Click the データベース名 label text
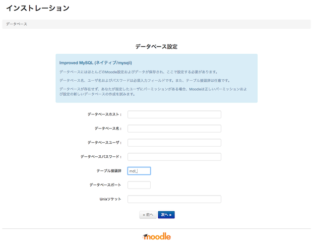Viewport: 312px width, 244px height. tap(108, 129)
